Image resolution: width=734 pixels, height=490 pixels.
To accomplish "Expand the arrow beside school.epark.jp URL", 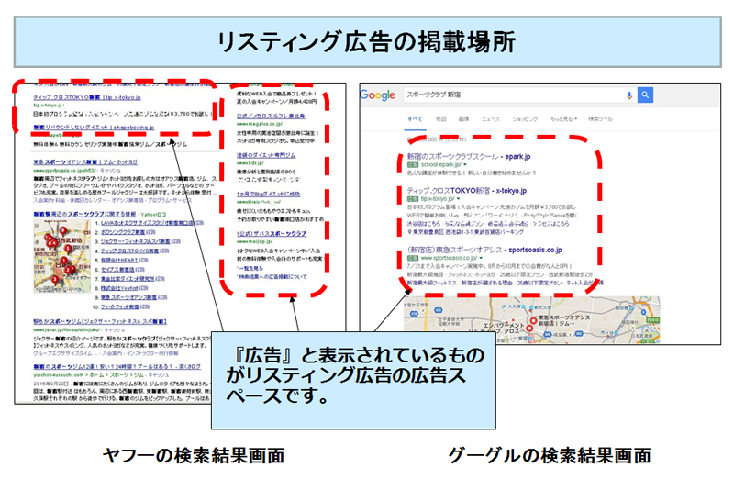I will point(465,165).
